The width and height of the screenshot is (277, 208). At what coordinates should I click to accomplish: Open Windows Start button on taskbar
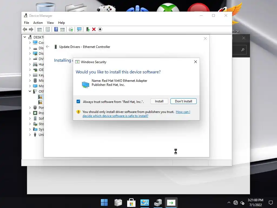tap(104, 203)
